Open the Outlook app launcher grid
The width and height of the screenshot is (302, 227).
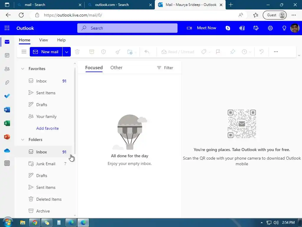point(7,28)
